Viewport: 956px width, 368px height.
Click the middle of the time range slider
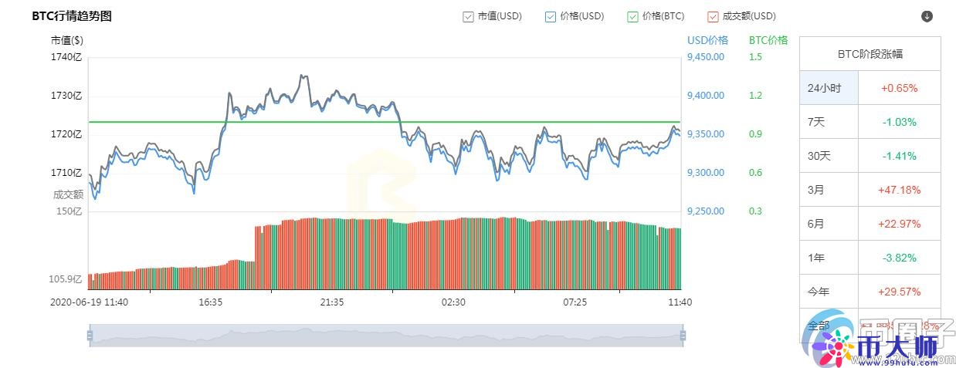coord(386,336)
